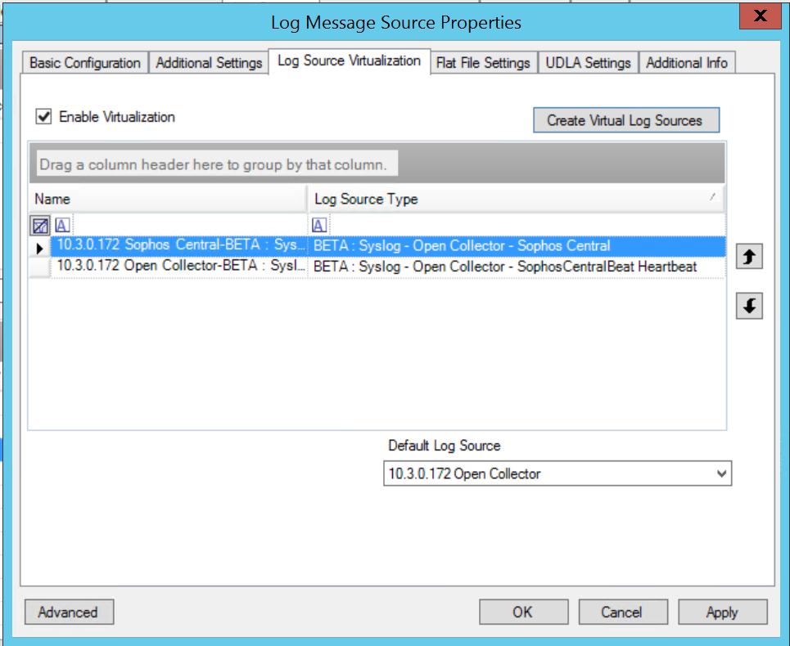Confirm the dialog with OK
This screenshot has width=790, height=646.
(x=522, y=612)
